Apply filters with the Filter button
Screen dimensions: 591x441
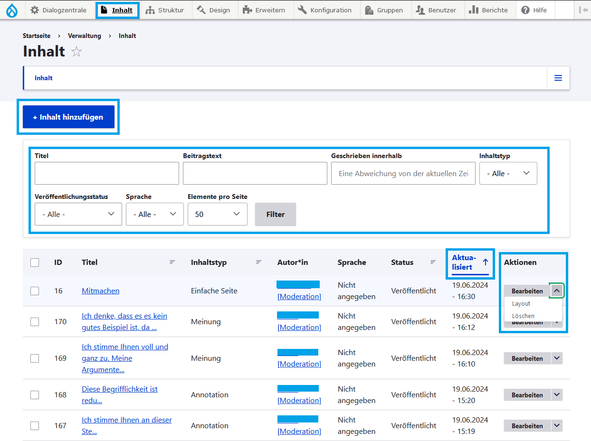pos(276,214)
